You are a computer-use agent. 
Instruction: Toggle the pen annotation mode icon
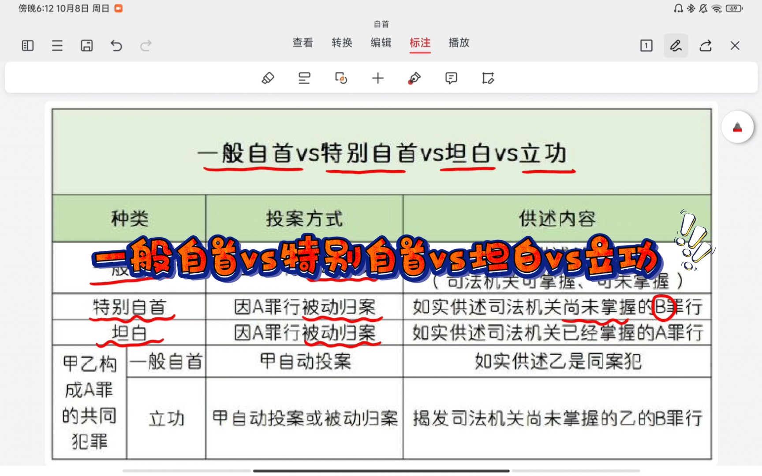pyautogui.click(x=676, y=45)
